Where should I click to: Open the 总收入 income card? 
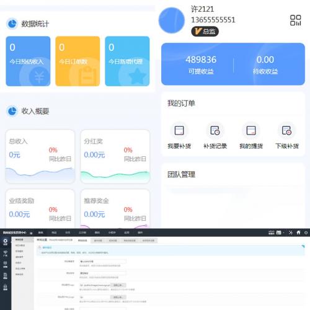click(x=40, y=156)
